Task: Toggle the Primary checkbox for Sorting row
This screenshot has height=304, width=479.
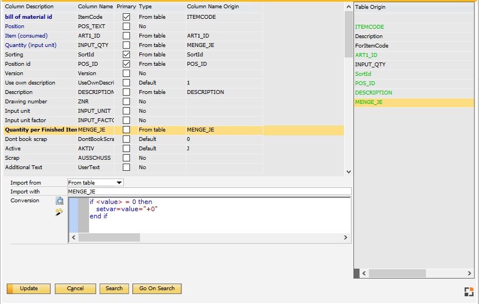Action: pos(126,55)
